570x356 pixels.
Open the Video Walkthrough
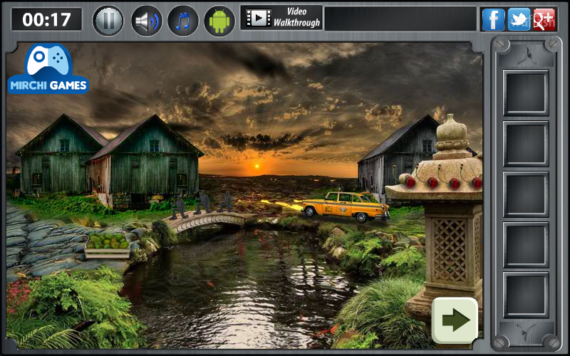(281, 17)
